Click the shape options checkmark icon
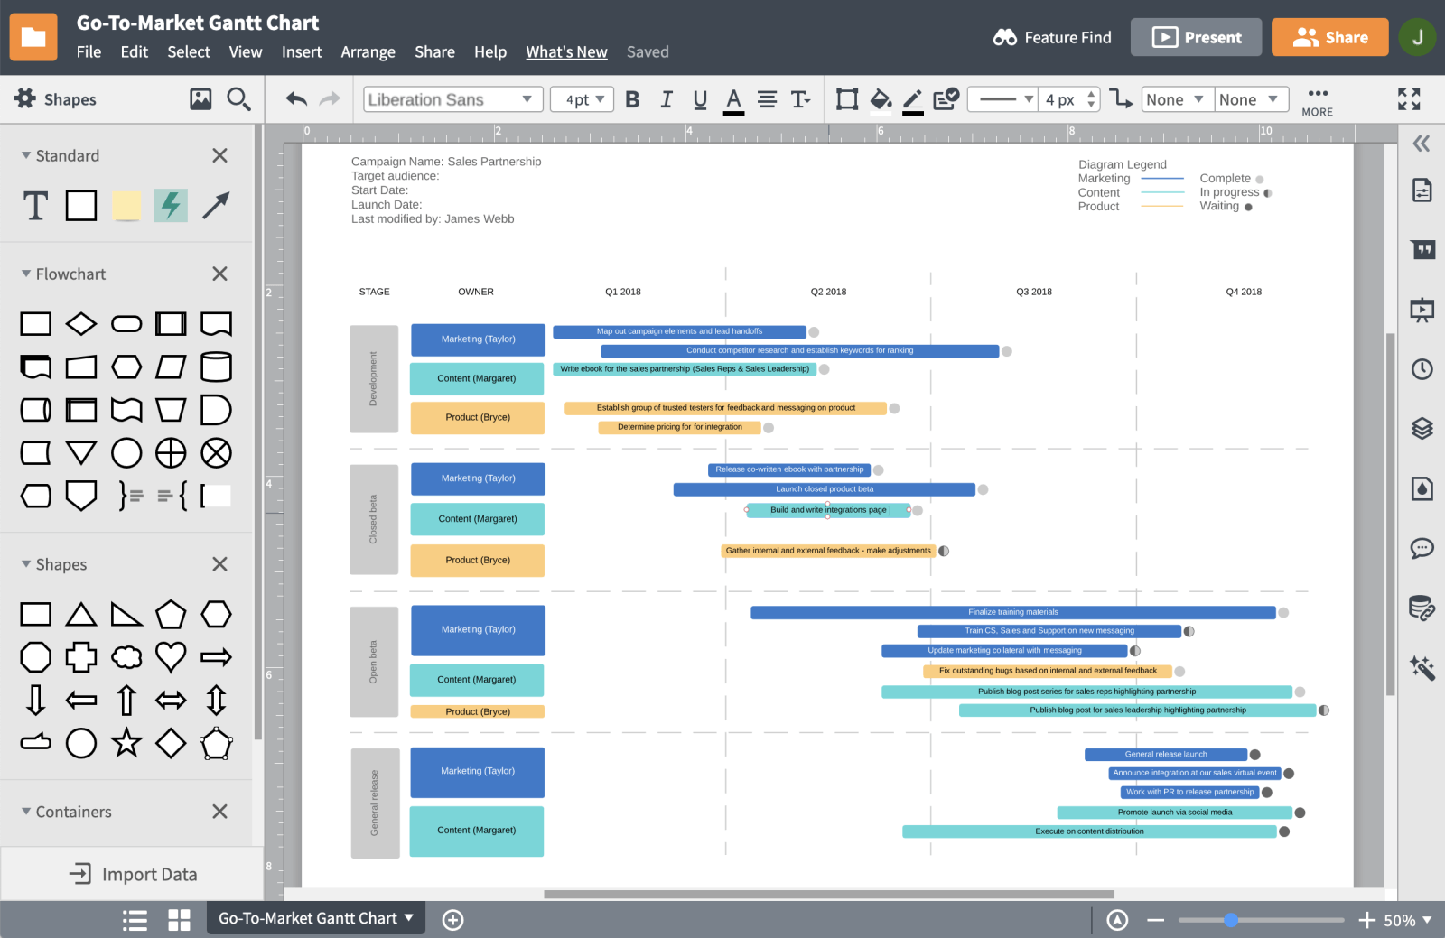This screenshot has width=1445, height=938. 946,98
